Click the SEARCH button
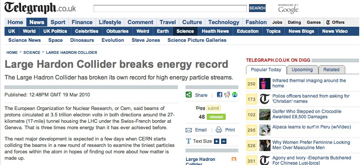The width and height of the screenshot is (363, 165). pyautogui.click(x=257, y=8)
